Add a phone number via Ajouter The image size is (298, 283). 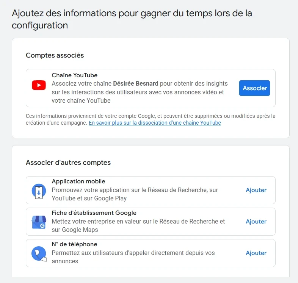tap(256, 253)
